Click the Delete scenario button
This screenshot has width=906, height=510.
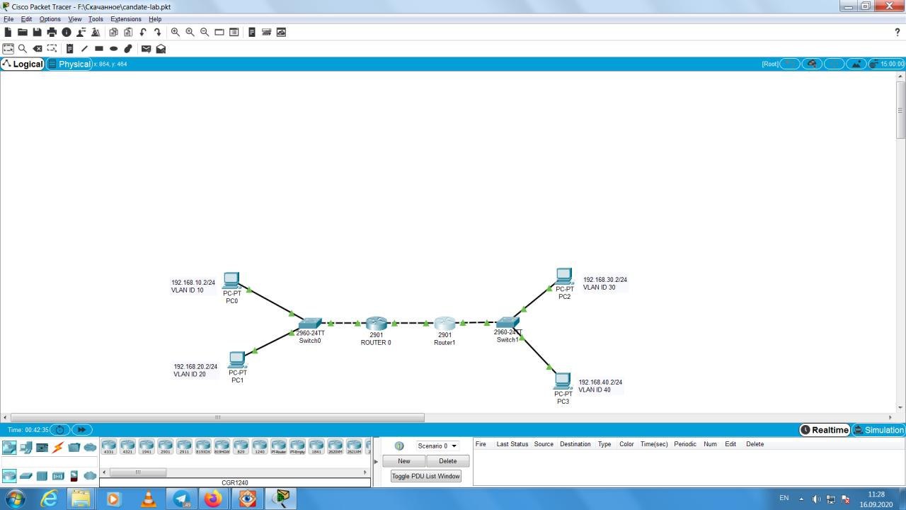pos(447,461)
